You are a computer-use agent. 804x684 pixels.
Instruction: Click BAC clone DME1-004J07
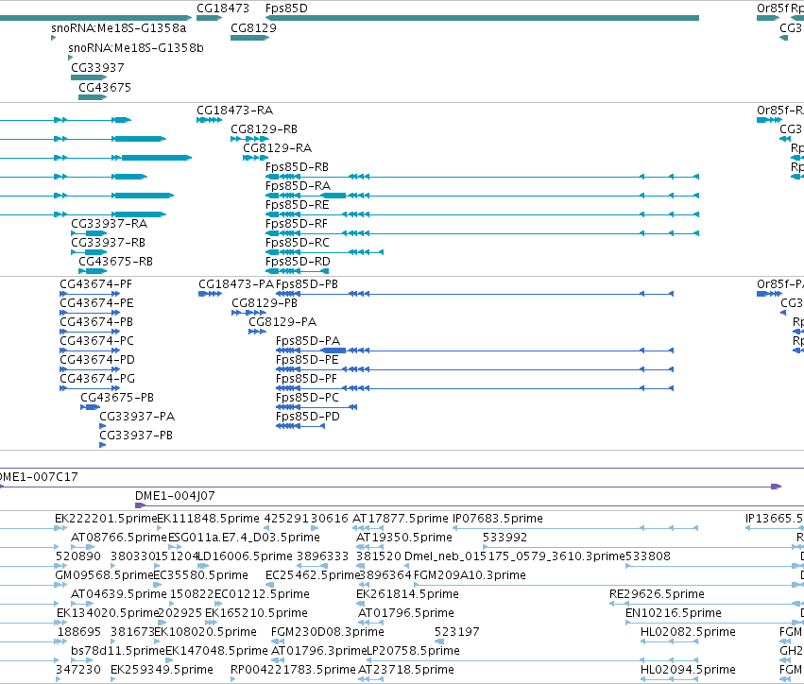click(x=175, y=496)
